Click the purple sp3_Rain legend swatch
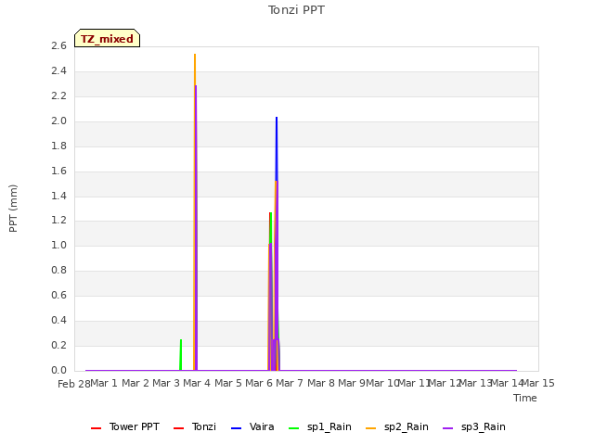 (x=447, y=428)
